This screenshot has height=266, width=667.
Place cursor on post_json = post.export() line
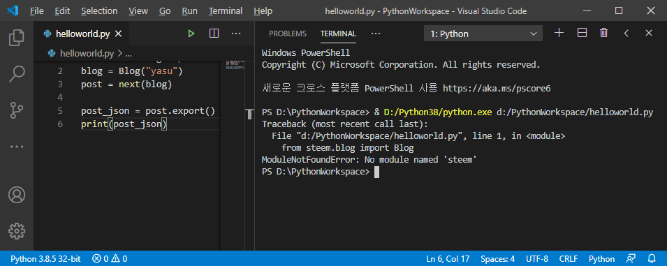pyautogui.click(x=148, y=111)
